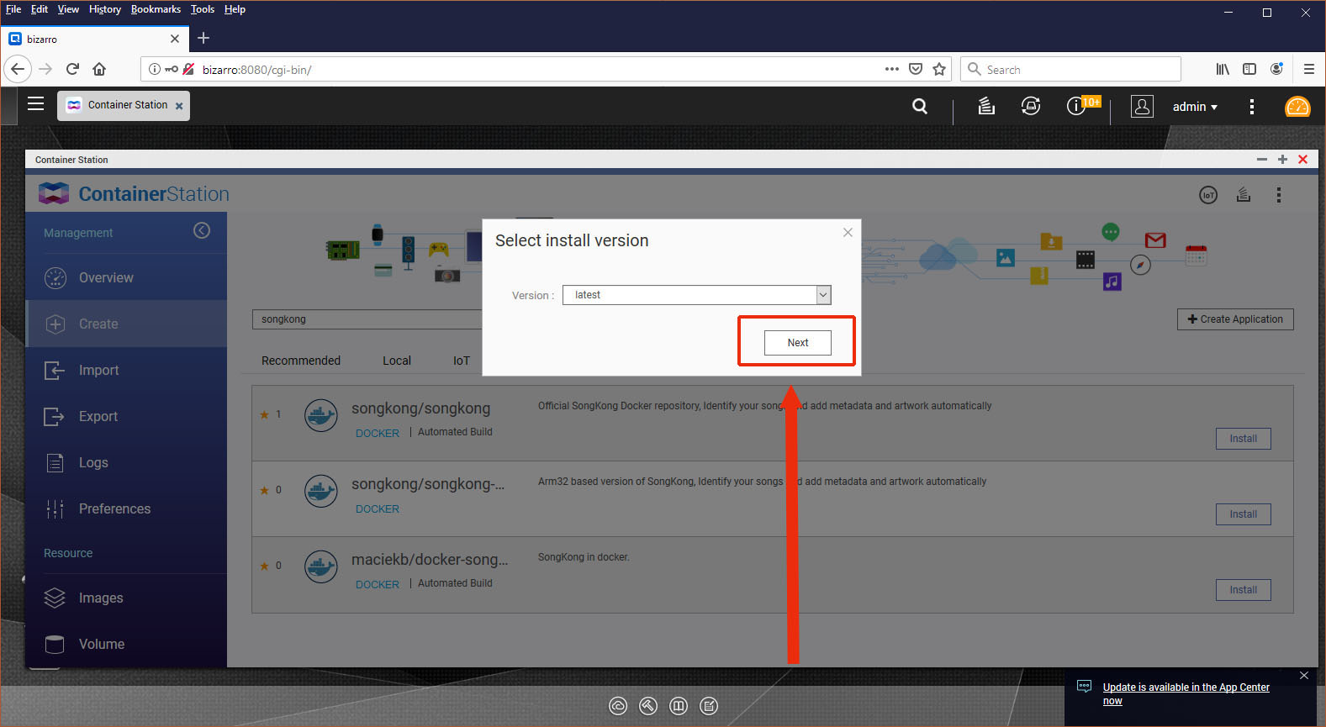This screenshot has height=727, width=1326.
Task: Install the songkong/songkong image
Action: pyautogui.click(x=1243, y=439)
